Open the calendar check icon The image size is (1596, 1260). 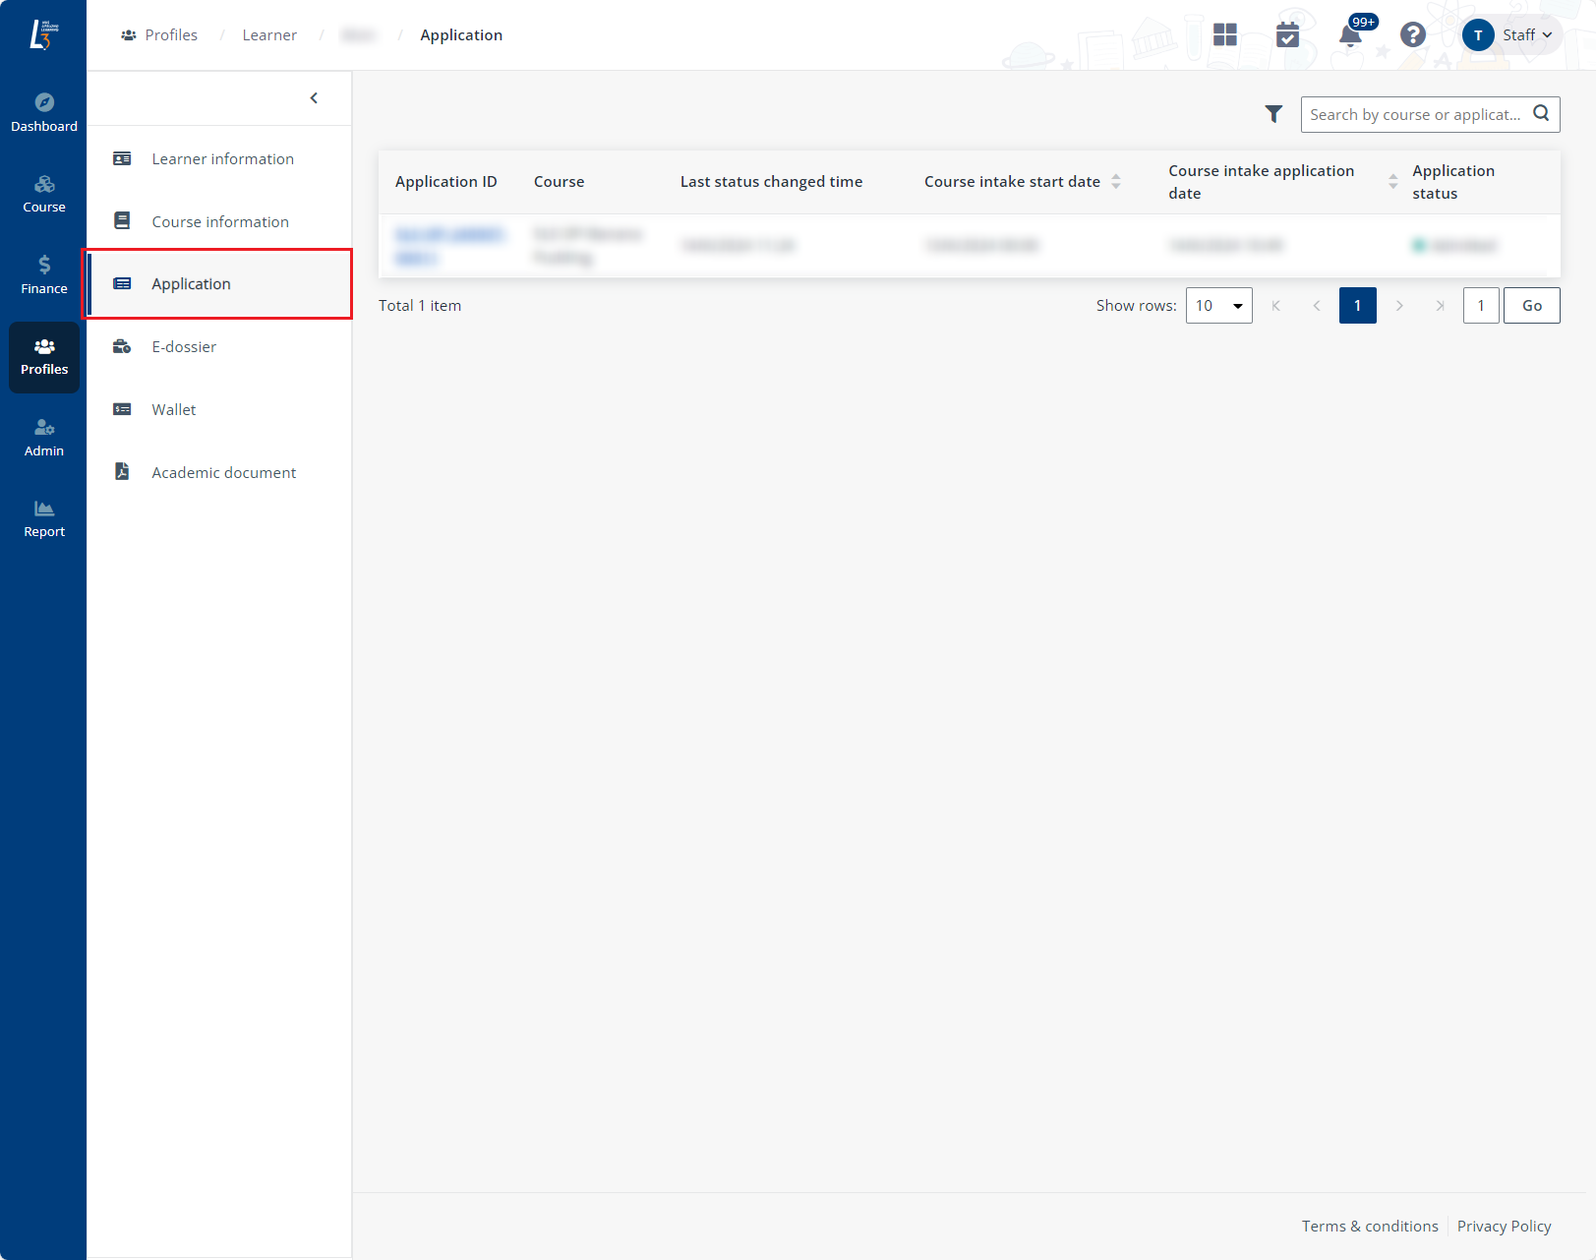click(1287, 35)
